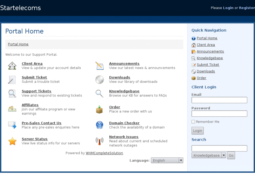Click the Email input field
The width and height of the screenshot is (255, 191).
[219, 100]
